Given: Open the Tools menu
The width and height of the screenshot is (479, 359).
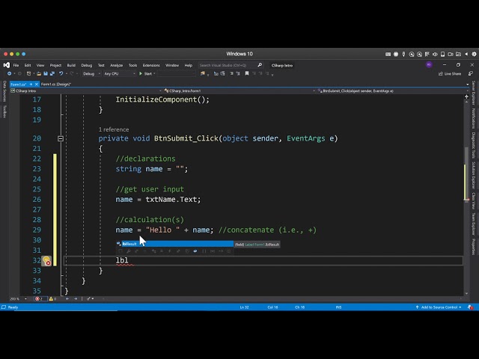Looking at the screenshot, I should click(133, 65).
